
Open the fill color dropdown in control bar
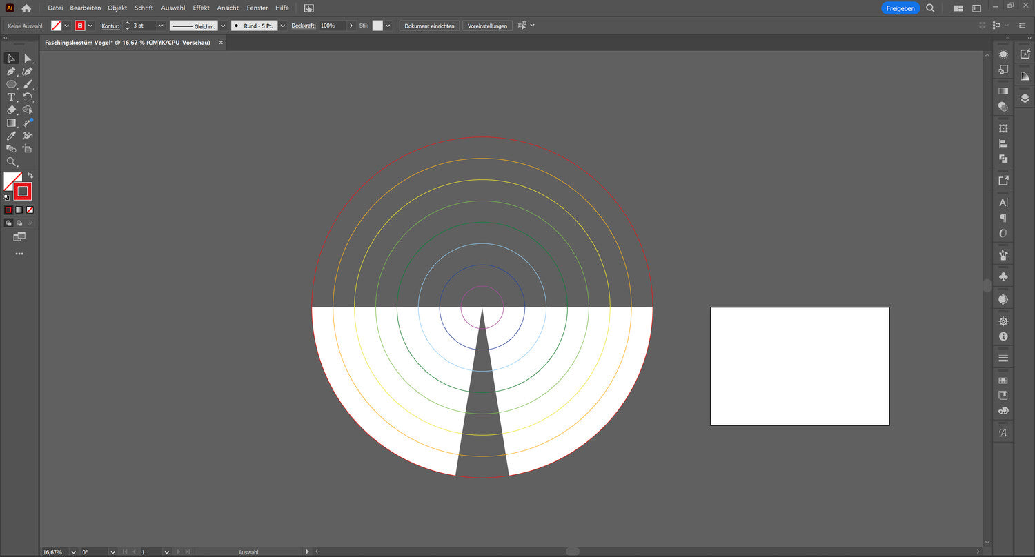(66, 26)
